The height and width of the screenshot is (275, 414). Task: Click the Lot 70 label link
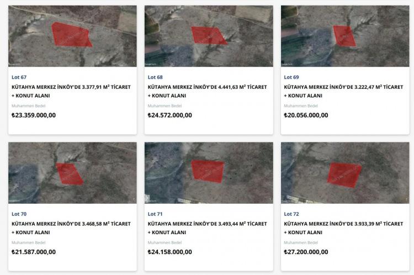(19, 214)
